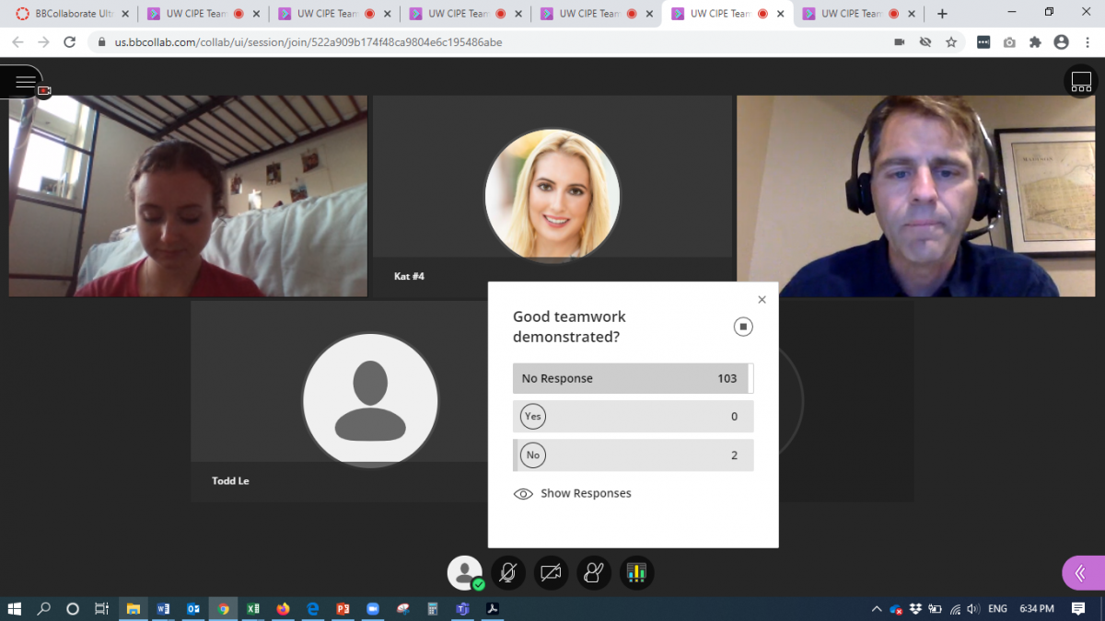Open Excel from the taskbar
The height and width of the screenshot is (621, 1105).
pos(253,609)
